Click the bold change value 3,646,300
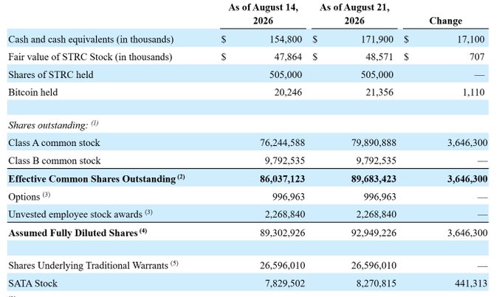 [467, 179]
